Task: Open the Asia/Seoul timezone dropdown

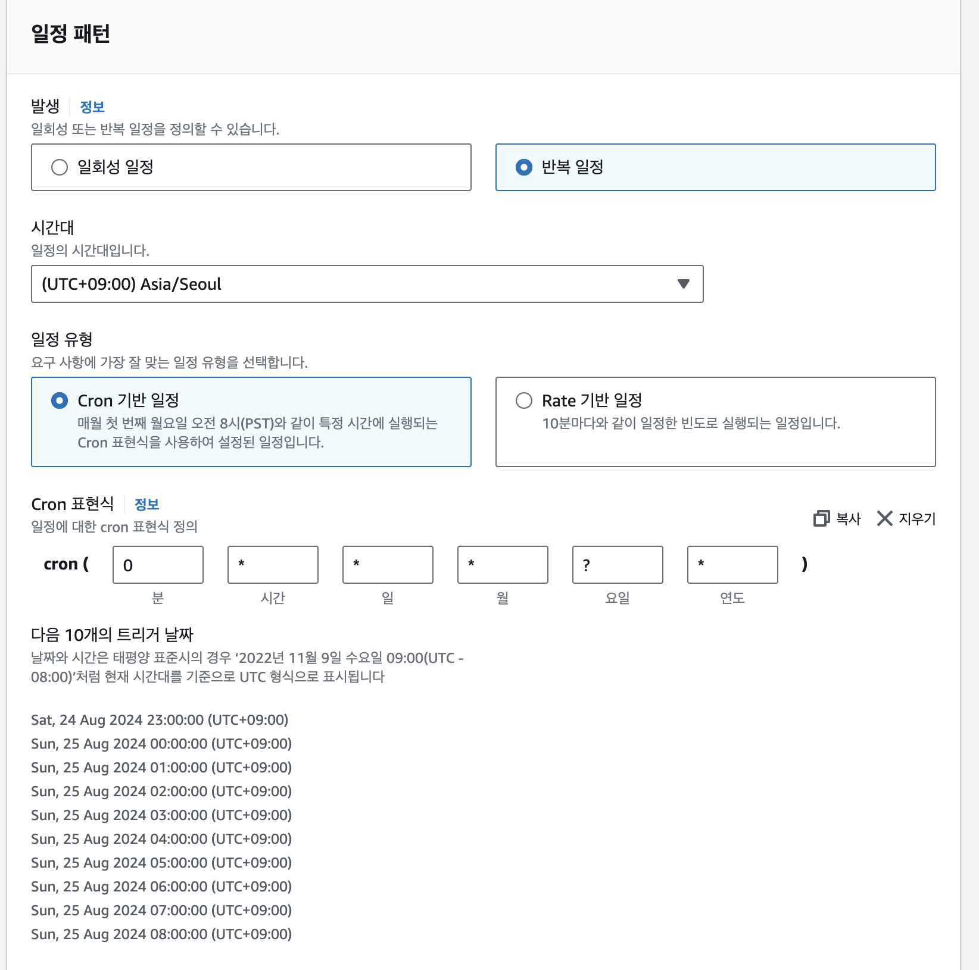Action: (357, 284)
